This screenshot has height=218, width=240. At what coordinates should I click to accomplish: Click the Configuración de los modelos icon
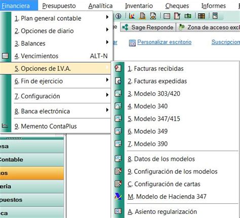118,171
